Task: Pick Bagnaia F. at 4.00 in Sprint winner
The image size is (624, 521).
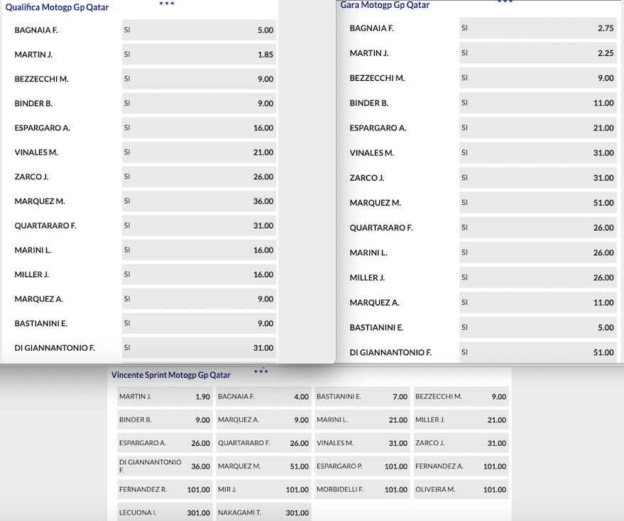Action: click(263, 397)
